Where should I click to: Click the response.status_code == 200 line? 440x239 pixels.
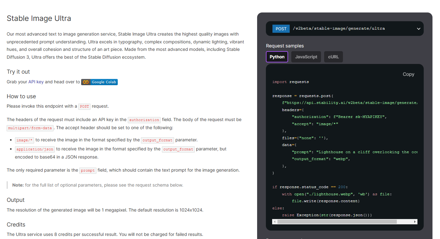coord(310,187)
